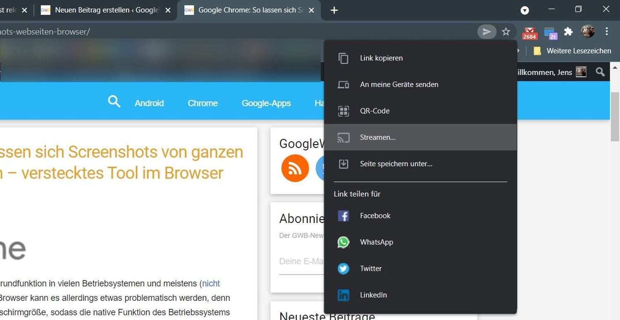Open a new tab with plus button
Screen dimensions: 620x320
click(x=334, y=10)
